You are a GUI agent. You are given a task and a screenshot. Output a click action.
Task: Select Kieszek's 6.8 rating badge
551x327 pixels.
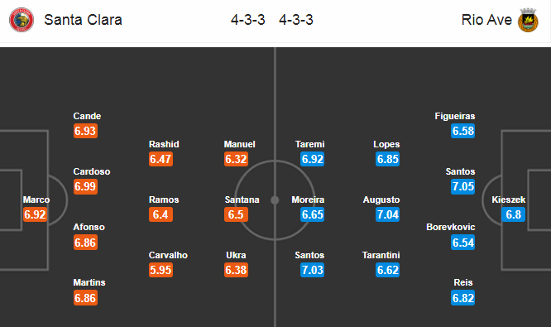514,214
